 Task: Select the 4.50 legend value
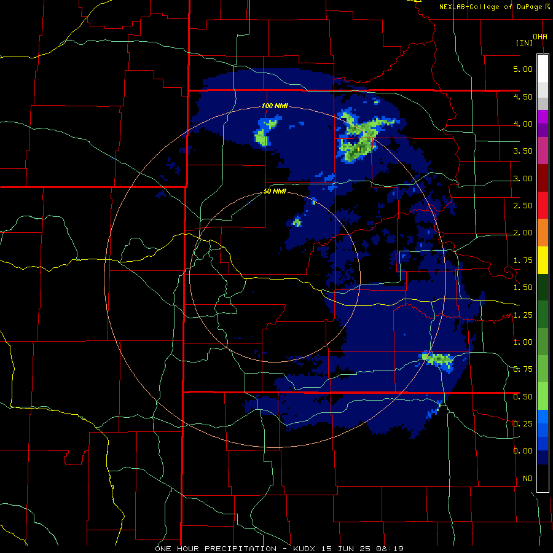[523, 96]
